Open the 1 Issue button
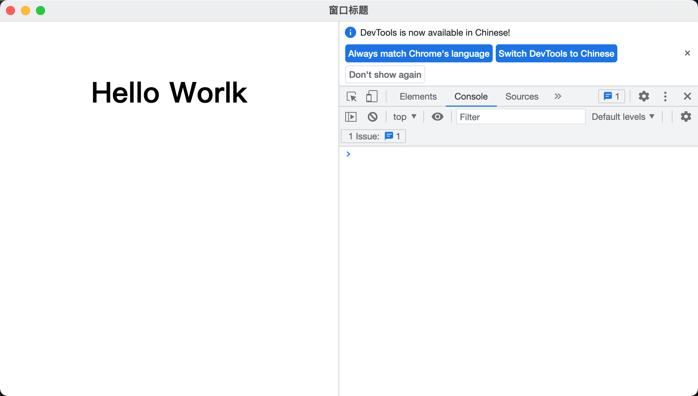This screenshot has height=396, width=698. point(373,136)
